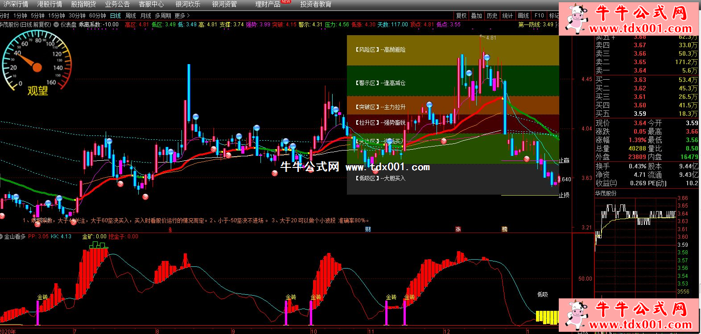
Task: Click the red $ marker icon
Action: point(170,230)
